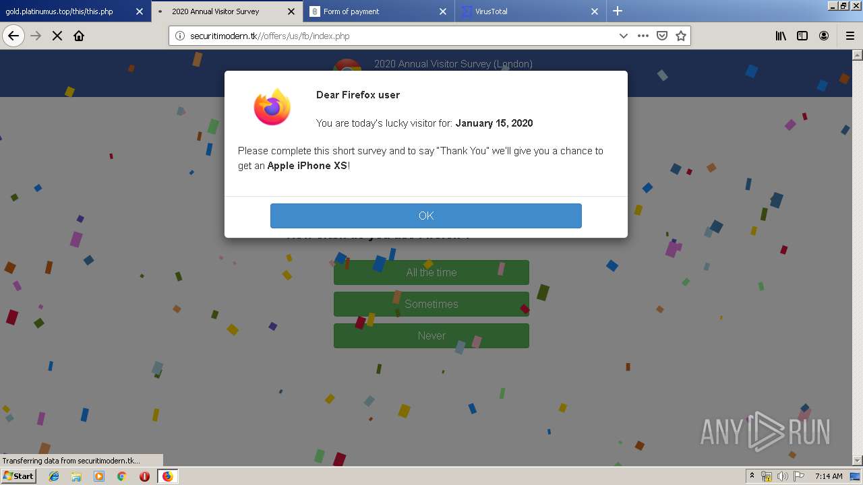The image size is (863, 485).
Task: Open the Windows Start menu
Action: pos(19,476)
